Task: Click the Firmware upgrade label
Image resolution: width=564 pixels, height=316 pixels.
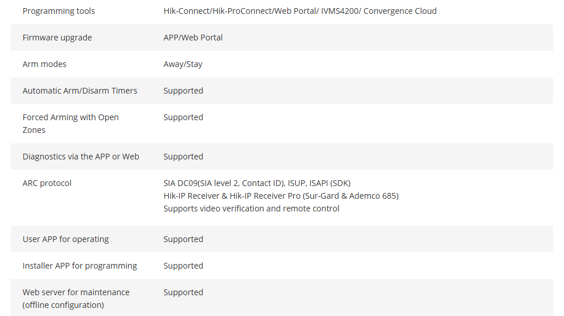Action: [x=57, y=38]
